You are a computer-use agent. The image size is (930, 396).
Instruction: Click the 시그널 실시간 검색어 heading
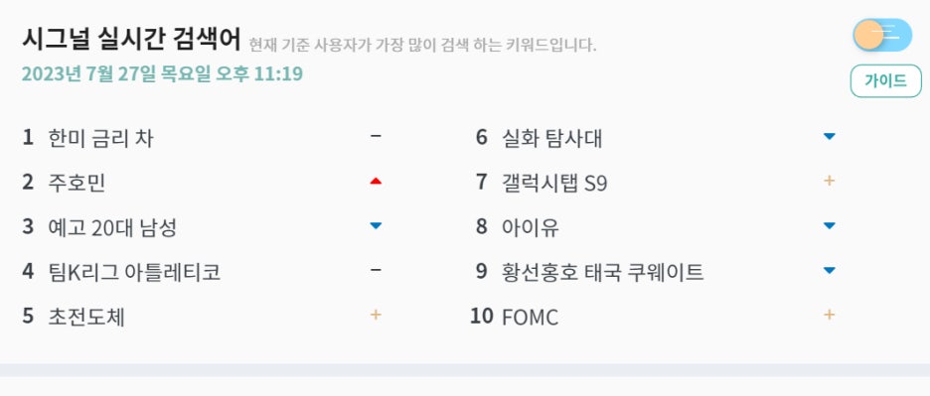pos(131,39)
